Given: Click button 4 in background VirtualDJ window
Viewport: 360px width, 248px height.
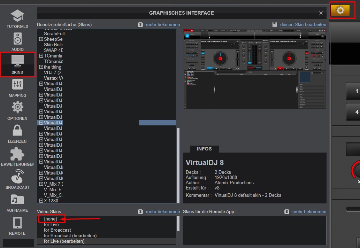Looking at the screenshot, I should pos(354,112).
